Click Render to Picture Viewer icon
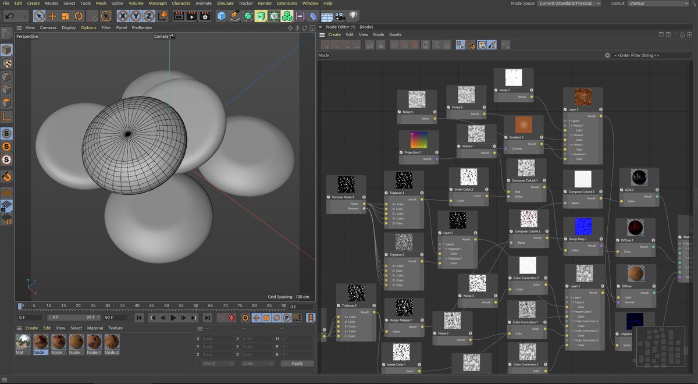 pos(192,16)
